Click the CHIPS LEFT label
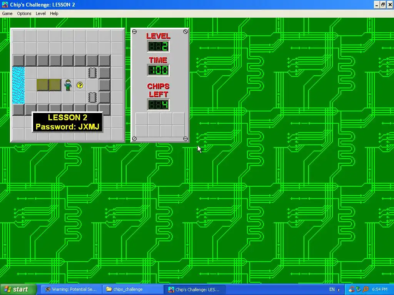Image resolution: width=394 pixels, height=295 pixels. coord(158,90)
